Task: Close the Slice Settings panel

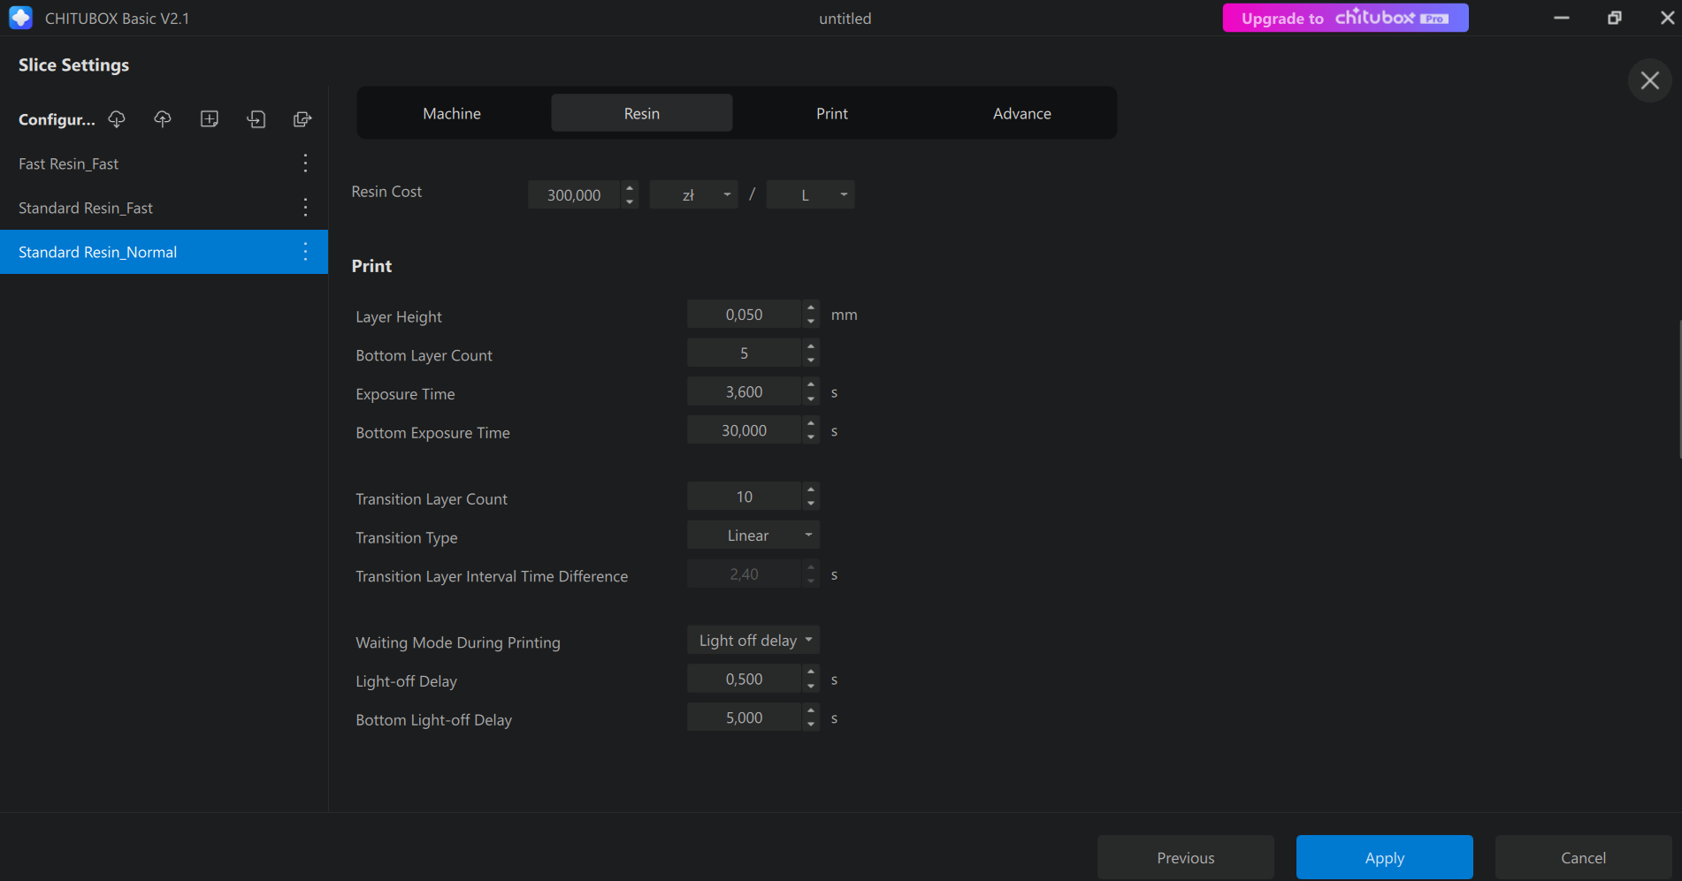Action: coord(1649,80)
